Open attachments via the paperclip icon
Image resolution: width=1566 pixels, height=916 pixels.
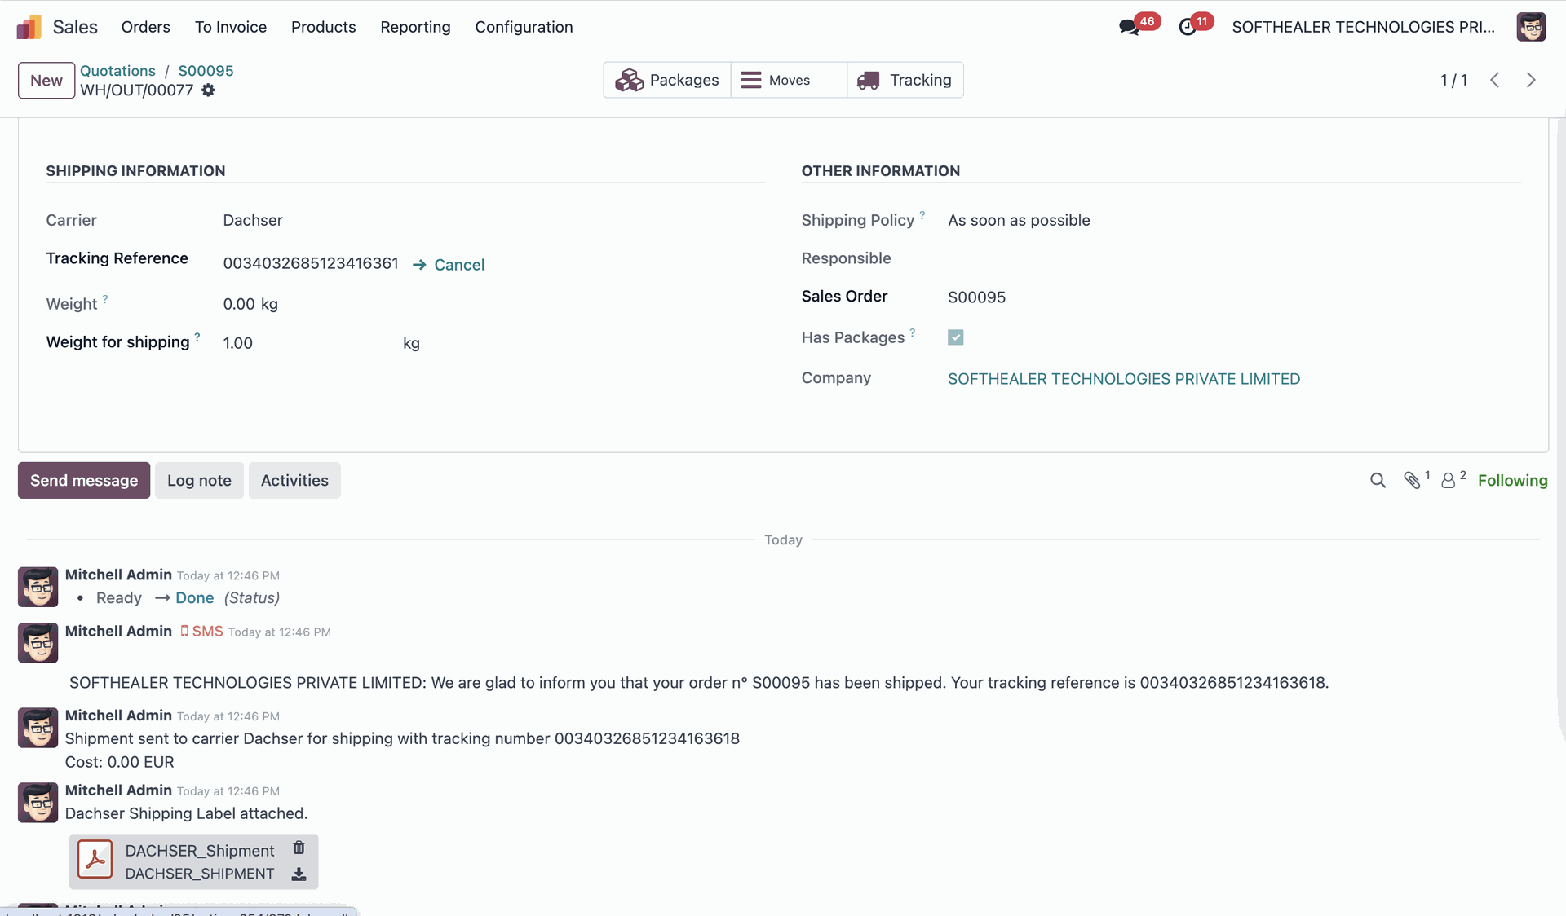pyautogui.click(x=1412, y=481)
